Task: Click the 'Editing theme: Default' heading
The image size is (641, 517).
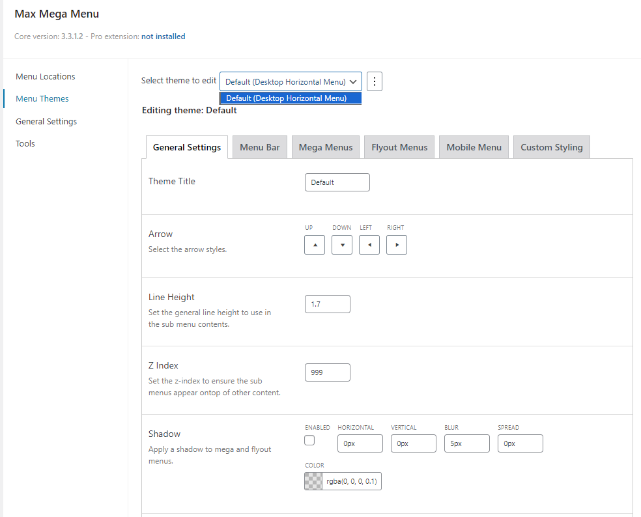Action: 190,110
